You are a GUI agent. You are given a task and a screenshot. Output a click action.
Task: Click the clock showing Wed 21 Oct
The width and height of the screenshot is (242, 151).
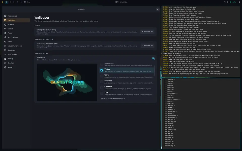pos(121,2)
